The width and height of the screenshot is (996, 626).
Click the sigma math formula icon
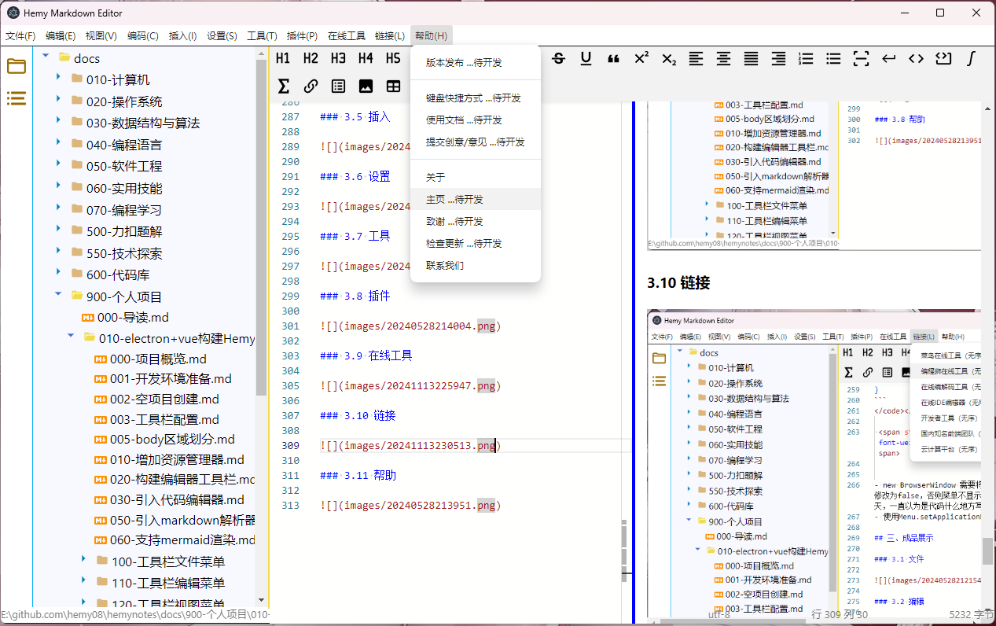(x=284, y=86)
